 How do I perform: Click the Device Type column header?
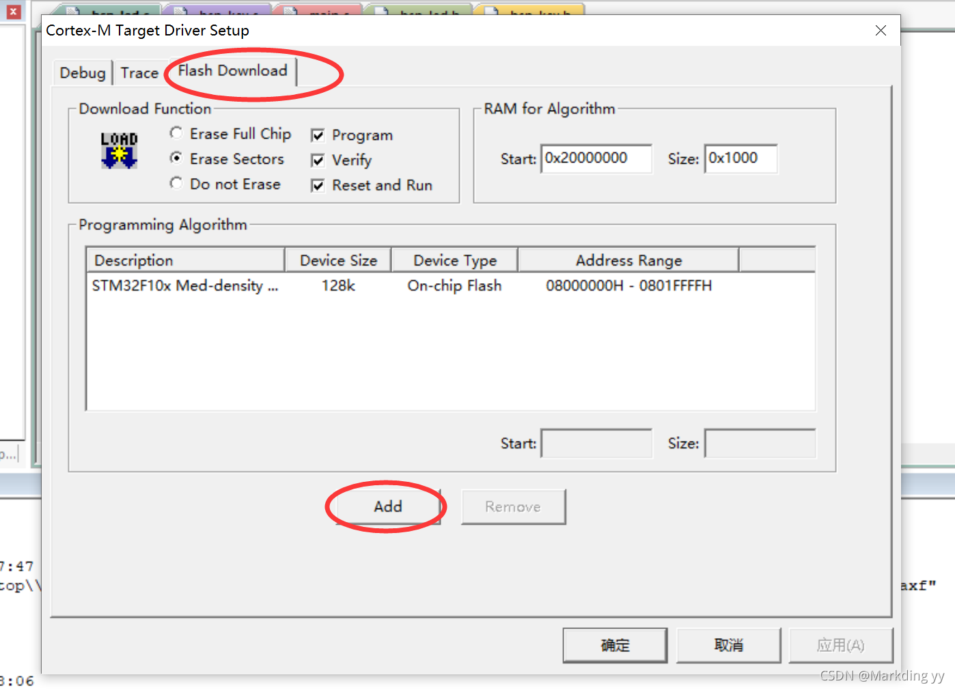(x=455, y=260)
